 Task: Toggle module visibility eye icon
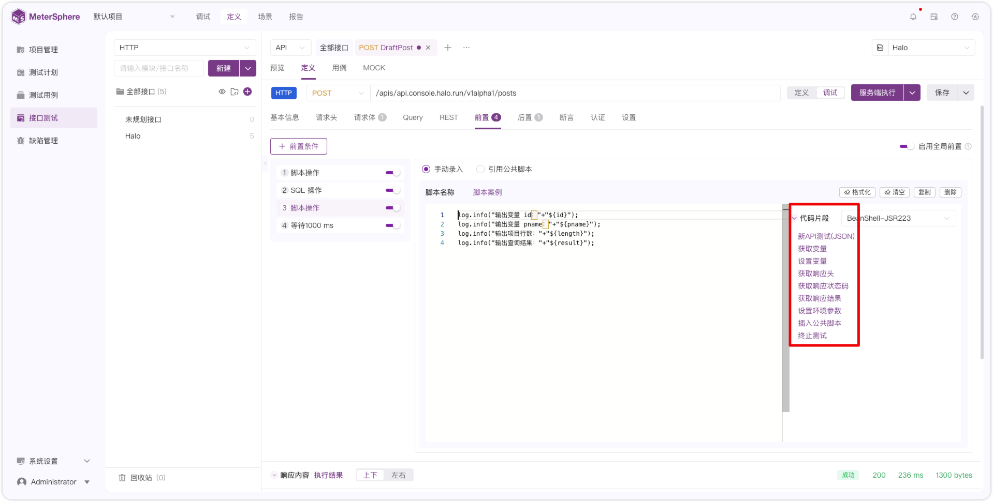pos(222,92)
